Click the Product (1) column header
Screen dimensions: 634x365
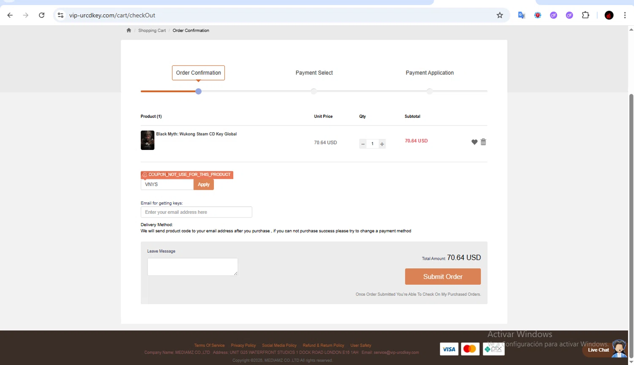click(151, 116)
